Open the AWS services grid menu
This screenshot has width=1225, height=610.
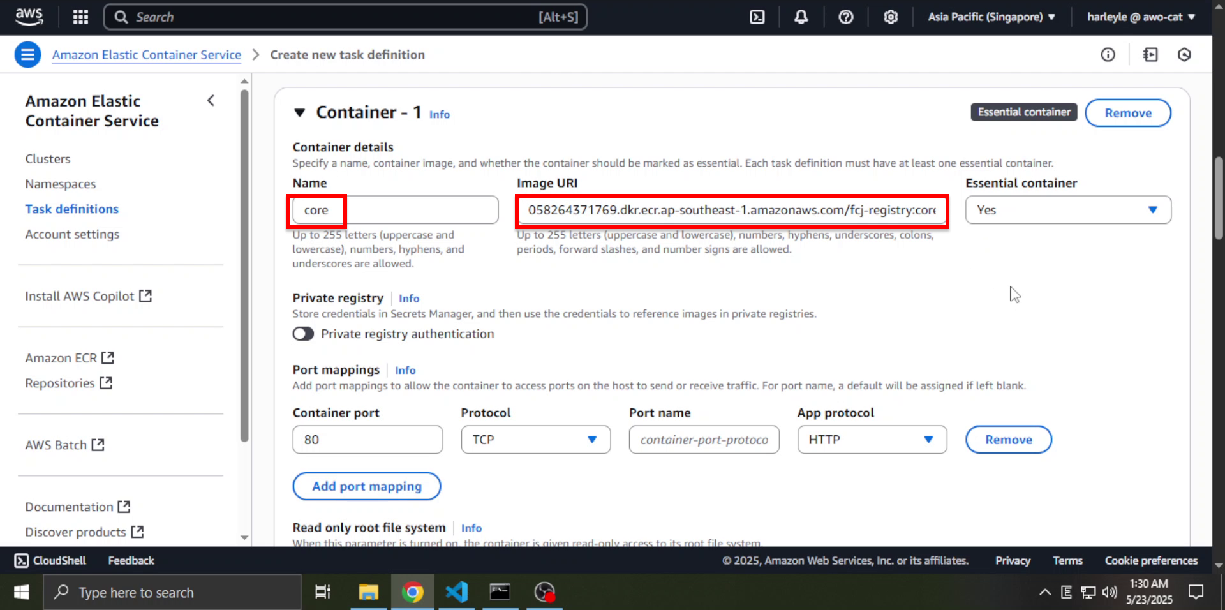80,17
